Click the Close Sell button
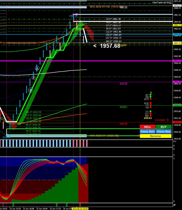The width and height of the screenshot is (182, 210). pos(148,131)
